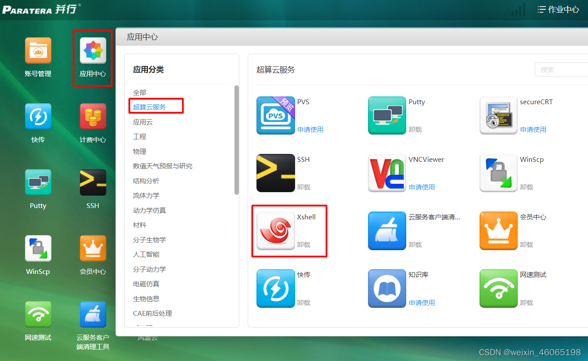Click the Putty app icon in 应用中心

[387, 115]
